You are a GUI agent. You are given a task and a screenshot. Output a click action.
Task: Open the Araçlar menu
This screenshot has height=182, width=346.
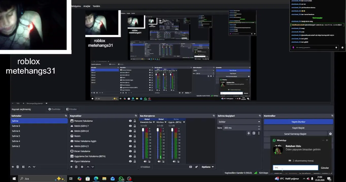point(87,6)
